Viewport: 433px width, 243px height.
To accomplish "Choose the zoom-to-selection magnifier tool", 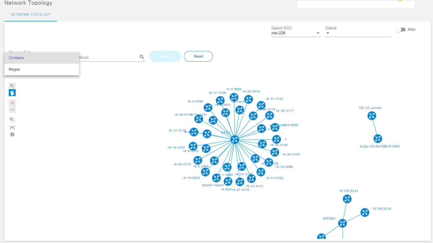I will [x=12, y=120].
